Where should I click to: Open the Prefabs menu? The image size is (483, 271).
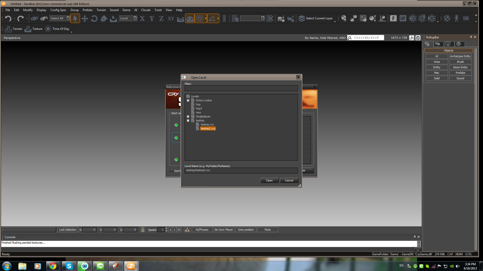tap(87, 10)
